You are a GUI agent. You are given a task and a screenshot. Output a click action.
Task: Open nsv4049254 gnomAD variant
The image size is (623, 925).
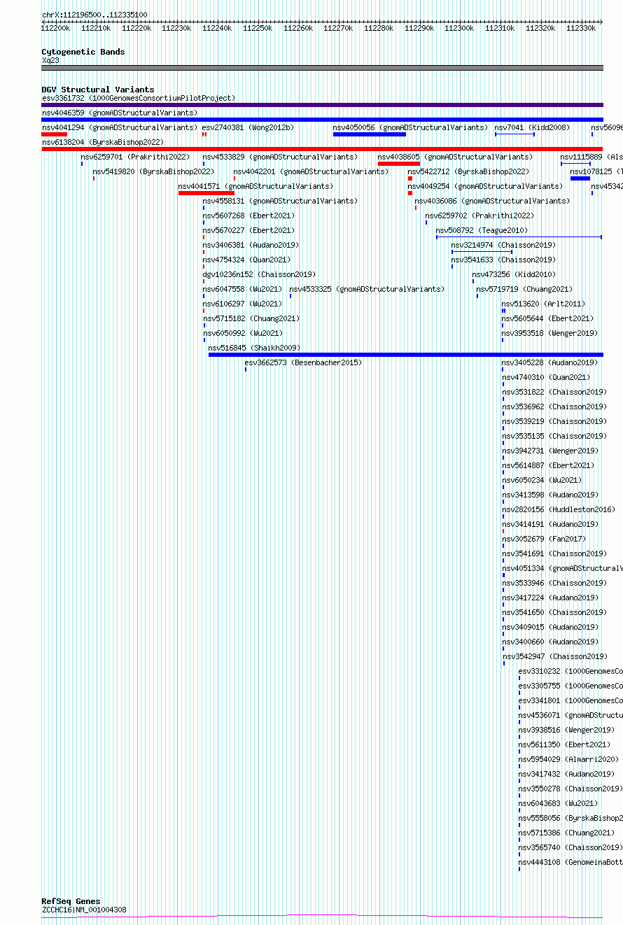pos(484,187)
